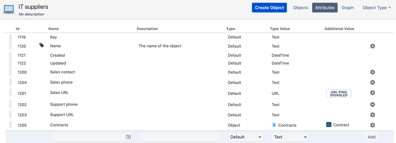Click drag handle for Sales URL row
The image size is (396, 143).
pyautogui.click(x=10, y=92)
